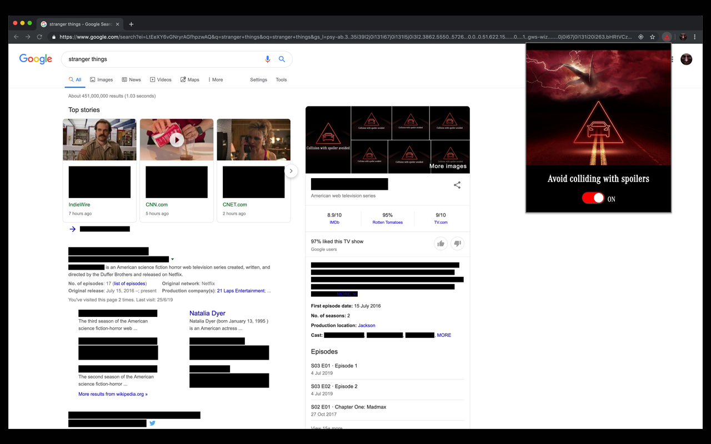Expand the More search categories menu
This screenshot has height=444, width=711.
[x=216, y=80]
